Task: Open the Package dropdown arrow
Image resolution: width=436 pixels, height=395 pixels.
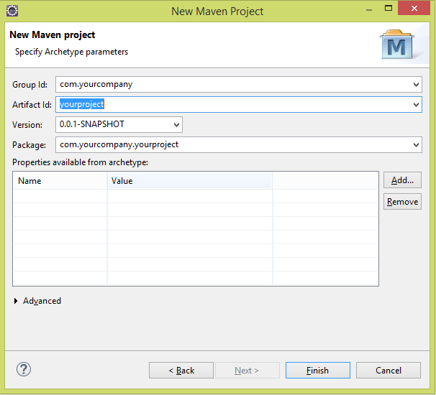Action: coord(416,144)
